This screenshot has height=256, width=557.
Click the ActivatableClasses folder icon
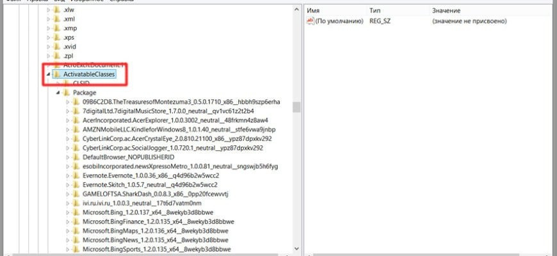57,74
